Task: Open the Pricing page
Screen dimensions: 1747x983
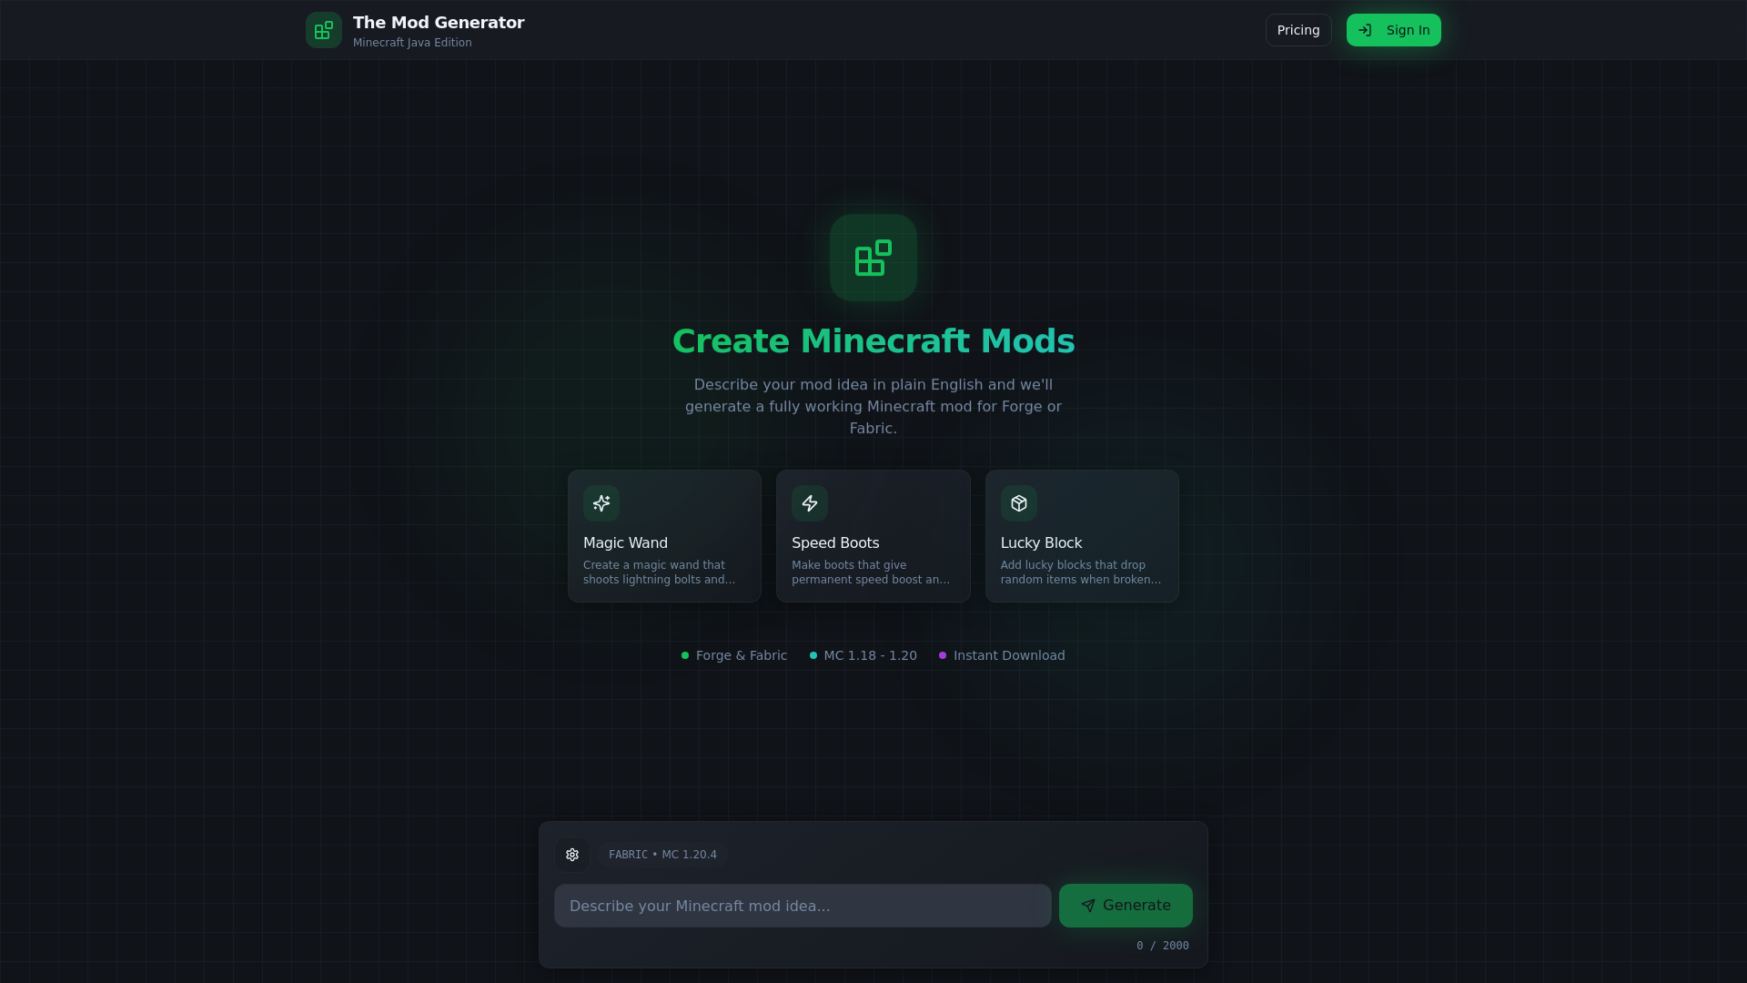Action: pos(1298,29)
